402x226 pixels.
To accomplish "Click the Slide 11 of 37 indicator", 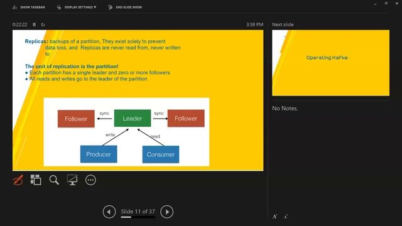I will (138, 212).
